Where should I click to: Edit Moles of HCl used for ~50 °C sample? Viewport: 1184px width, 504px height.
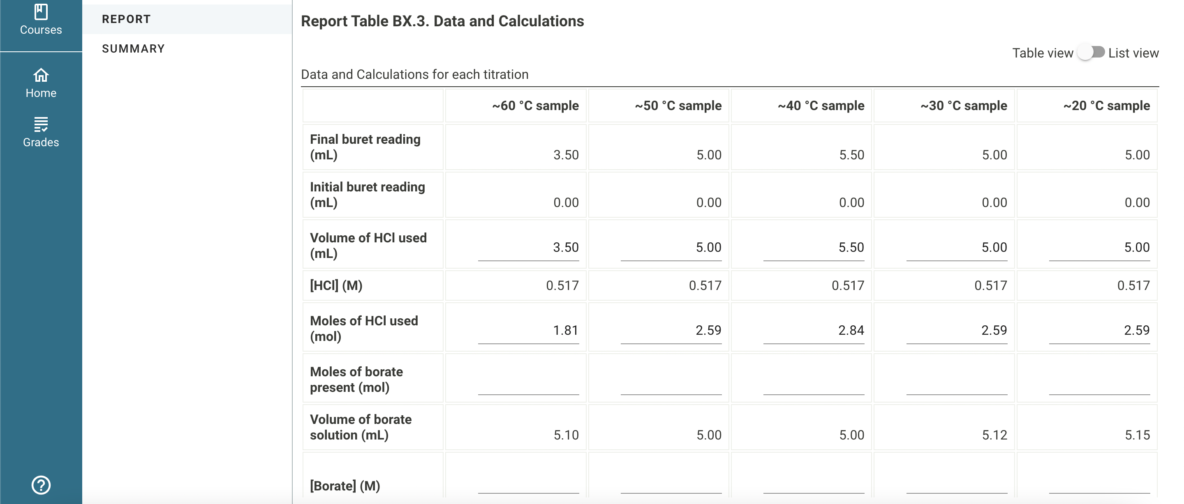[x=671, y=331]
